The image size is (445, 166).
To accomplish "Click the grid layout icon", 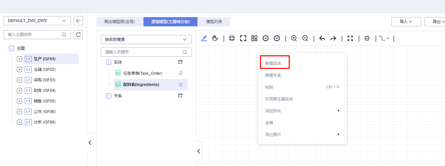I will 254,38.
